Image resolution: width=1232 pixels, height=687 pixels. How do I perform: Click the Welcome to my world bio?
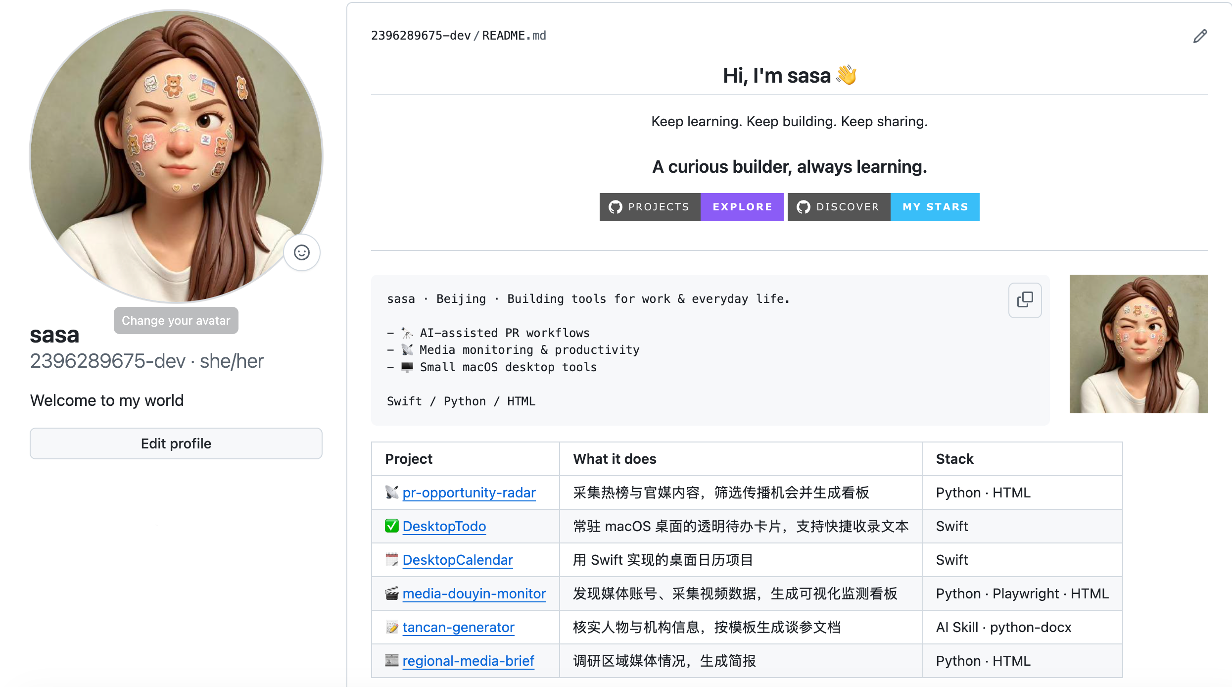click(x=107, y=400)
